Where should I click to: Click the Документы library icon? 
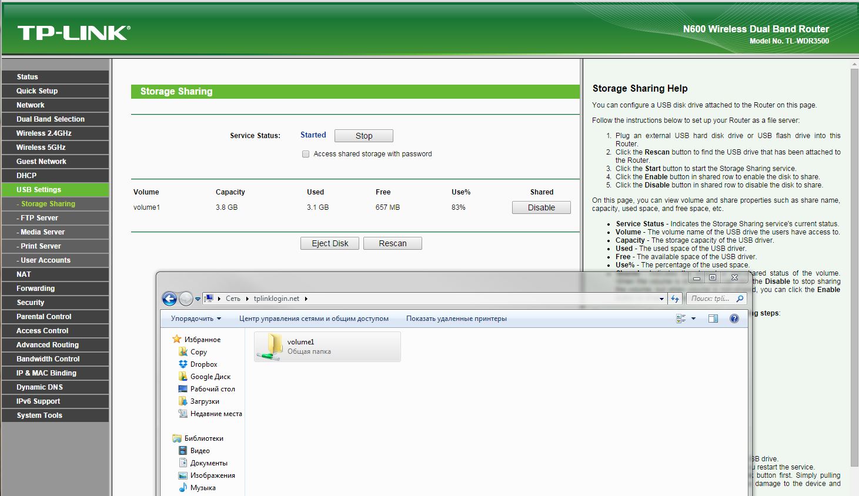click(x=183, y=463)
